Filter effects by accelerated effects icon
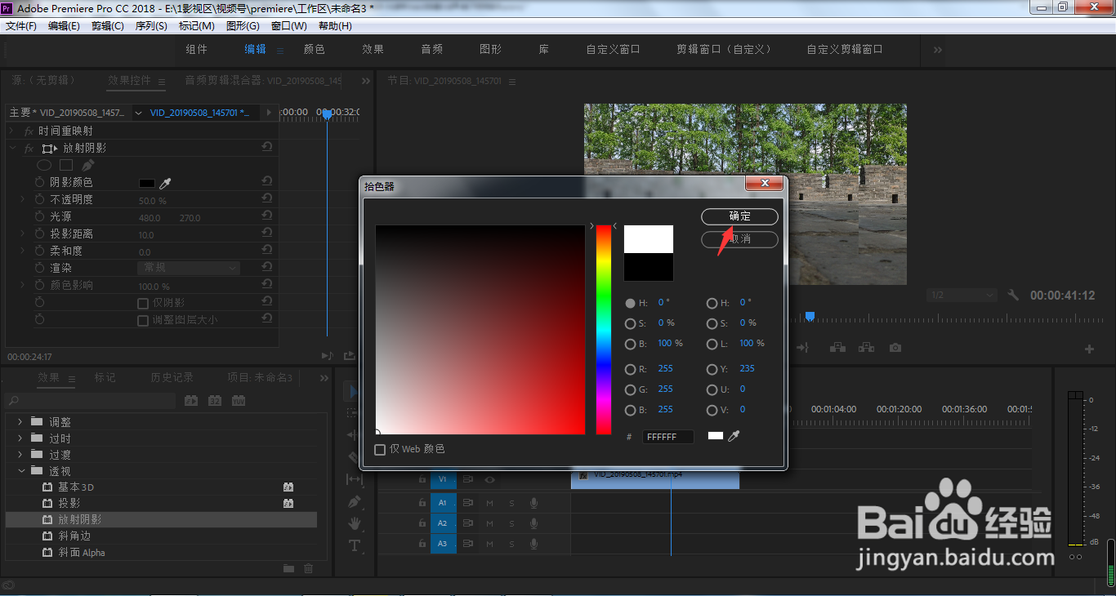The width and height of the screenshot is (1116, 596). (191, 401)
